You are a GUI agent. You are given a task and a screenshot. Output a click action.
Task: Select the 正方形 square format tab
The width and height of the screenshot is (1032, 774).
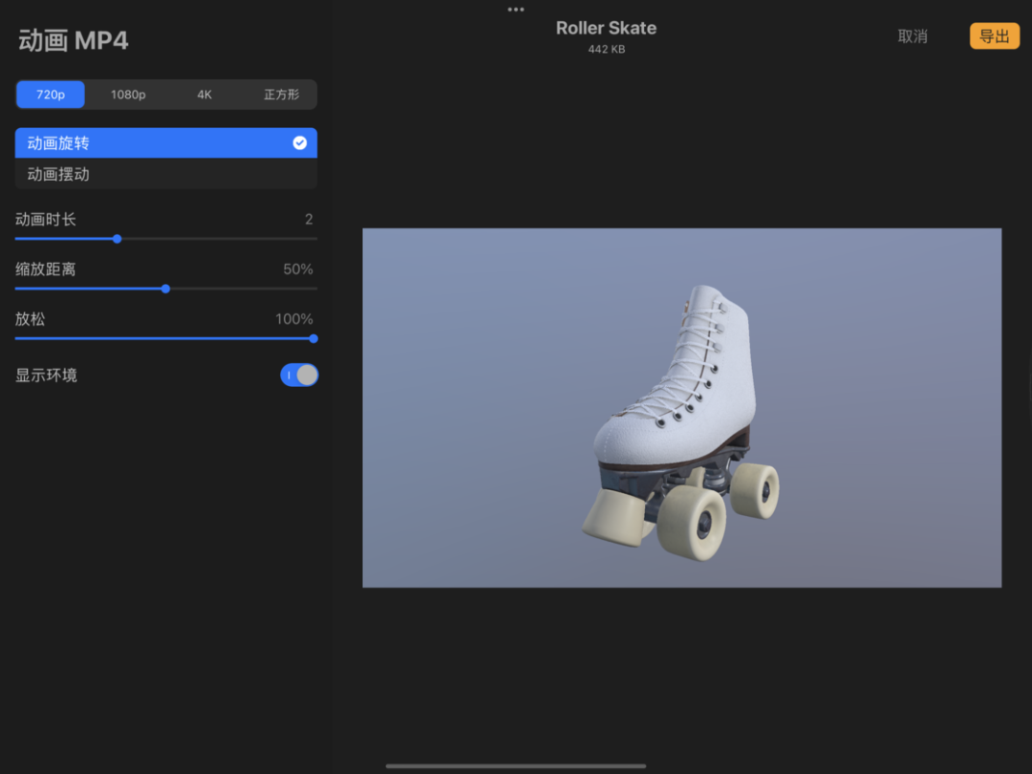coord(281,95)
